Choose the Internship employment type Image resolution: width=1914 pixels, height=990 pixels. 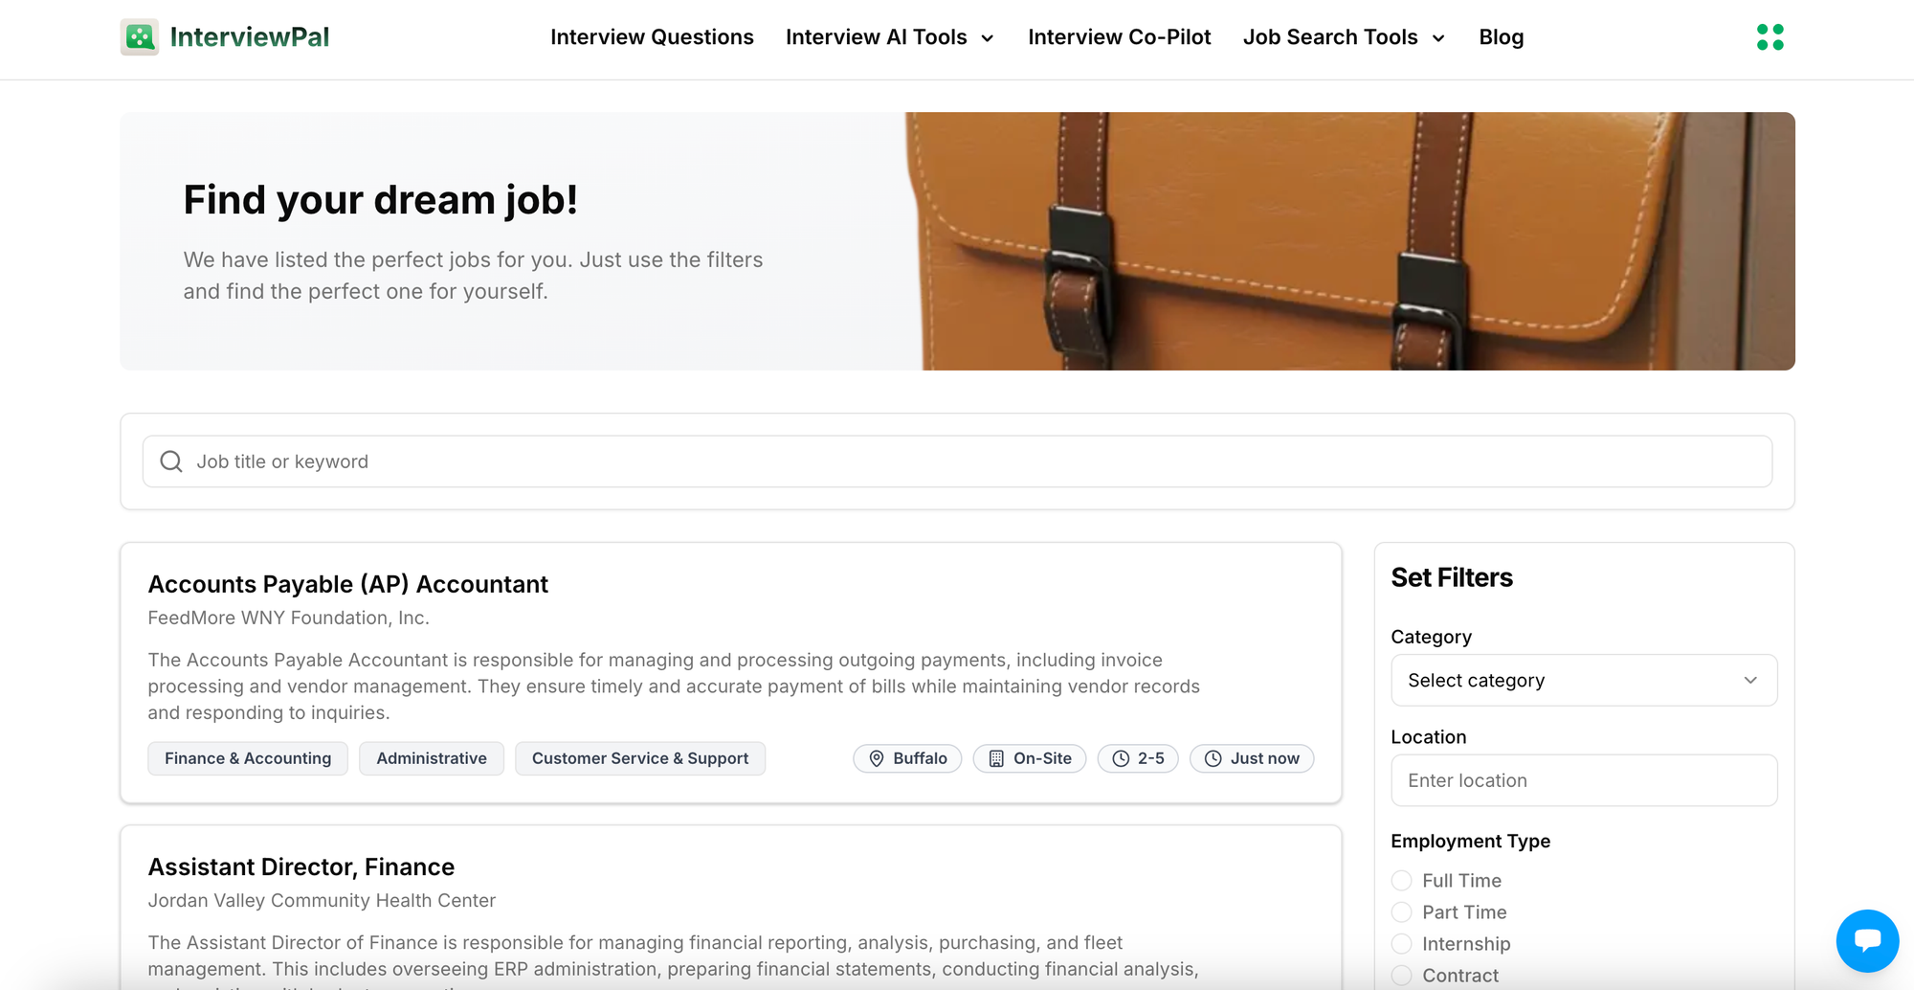tap(1401, 943)
